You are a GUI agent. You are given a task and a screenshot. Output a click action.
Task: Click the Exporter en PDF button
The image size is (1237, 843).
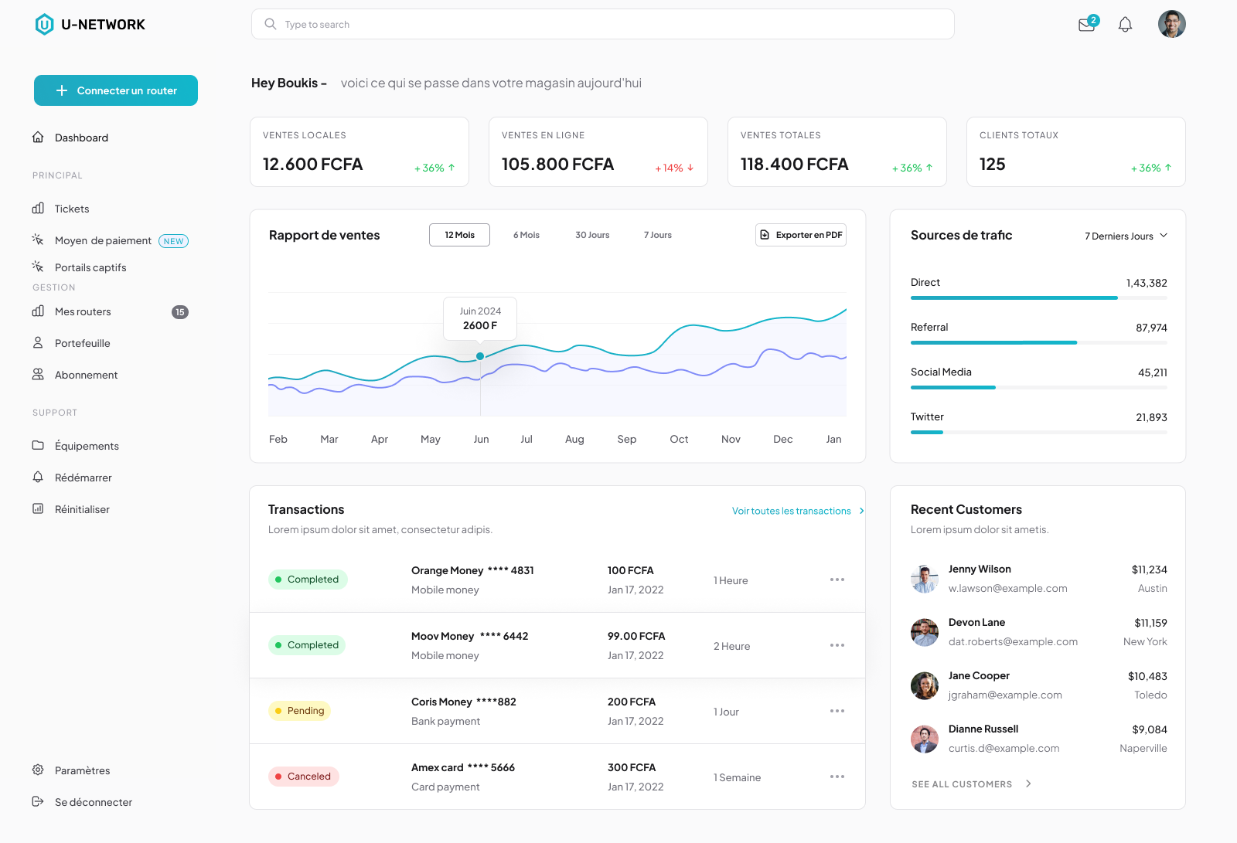tap(801, 235)
